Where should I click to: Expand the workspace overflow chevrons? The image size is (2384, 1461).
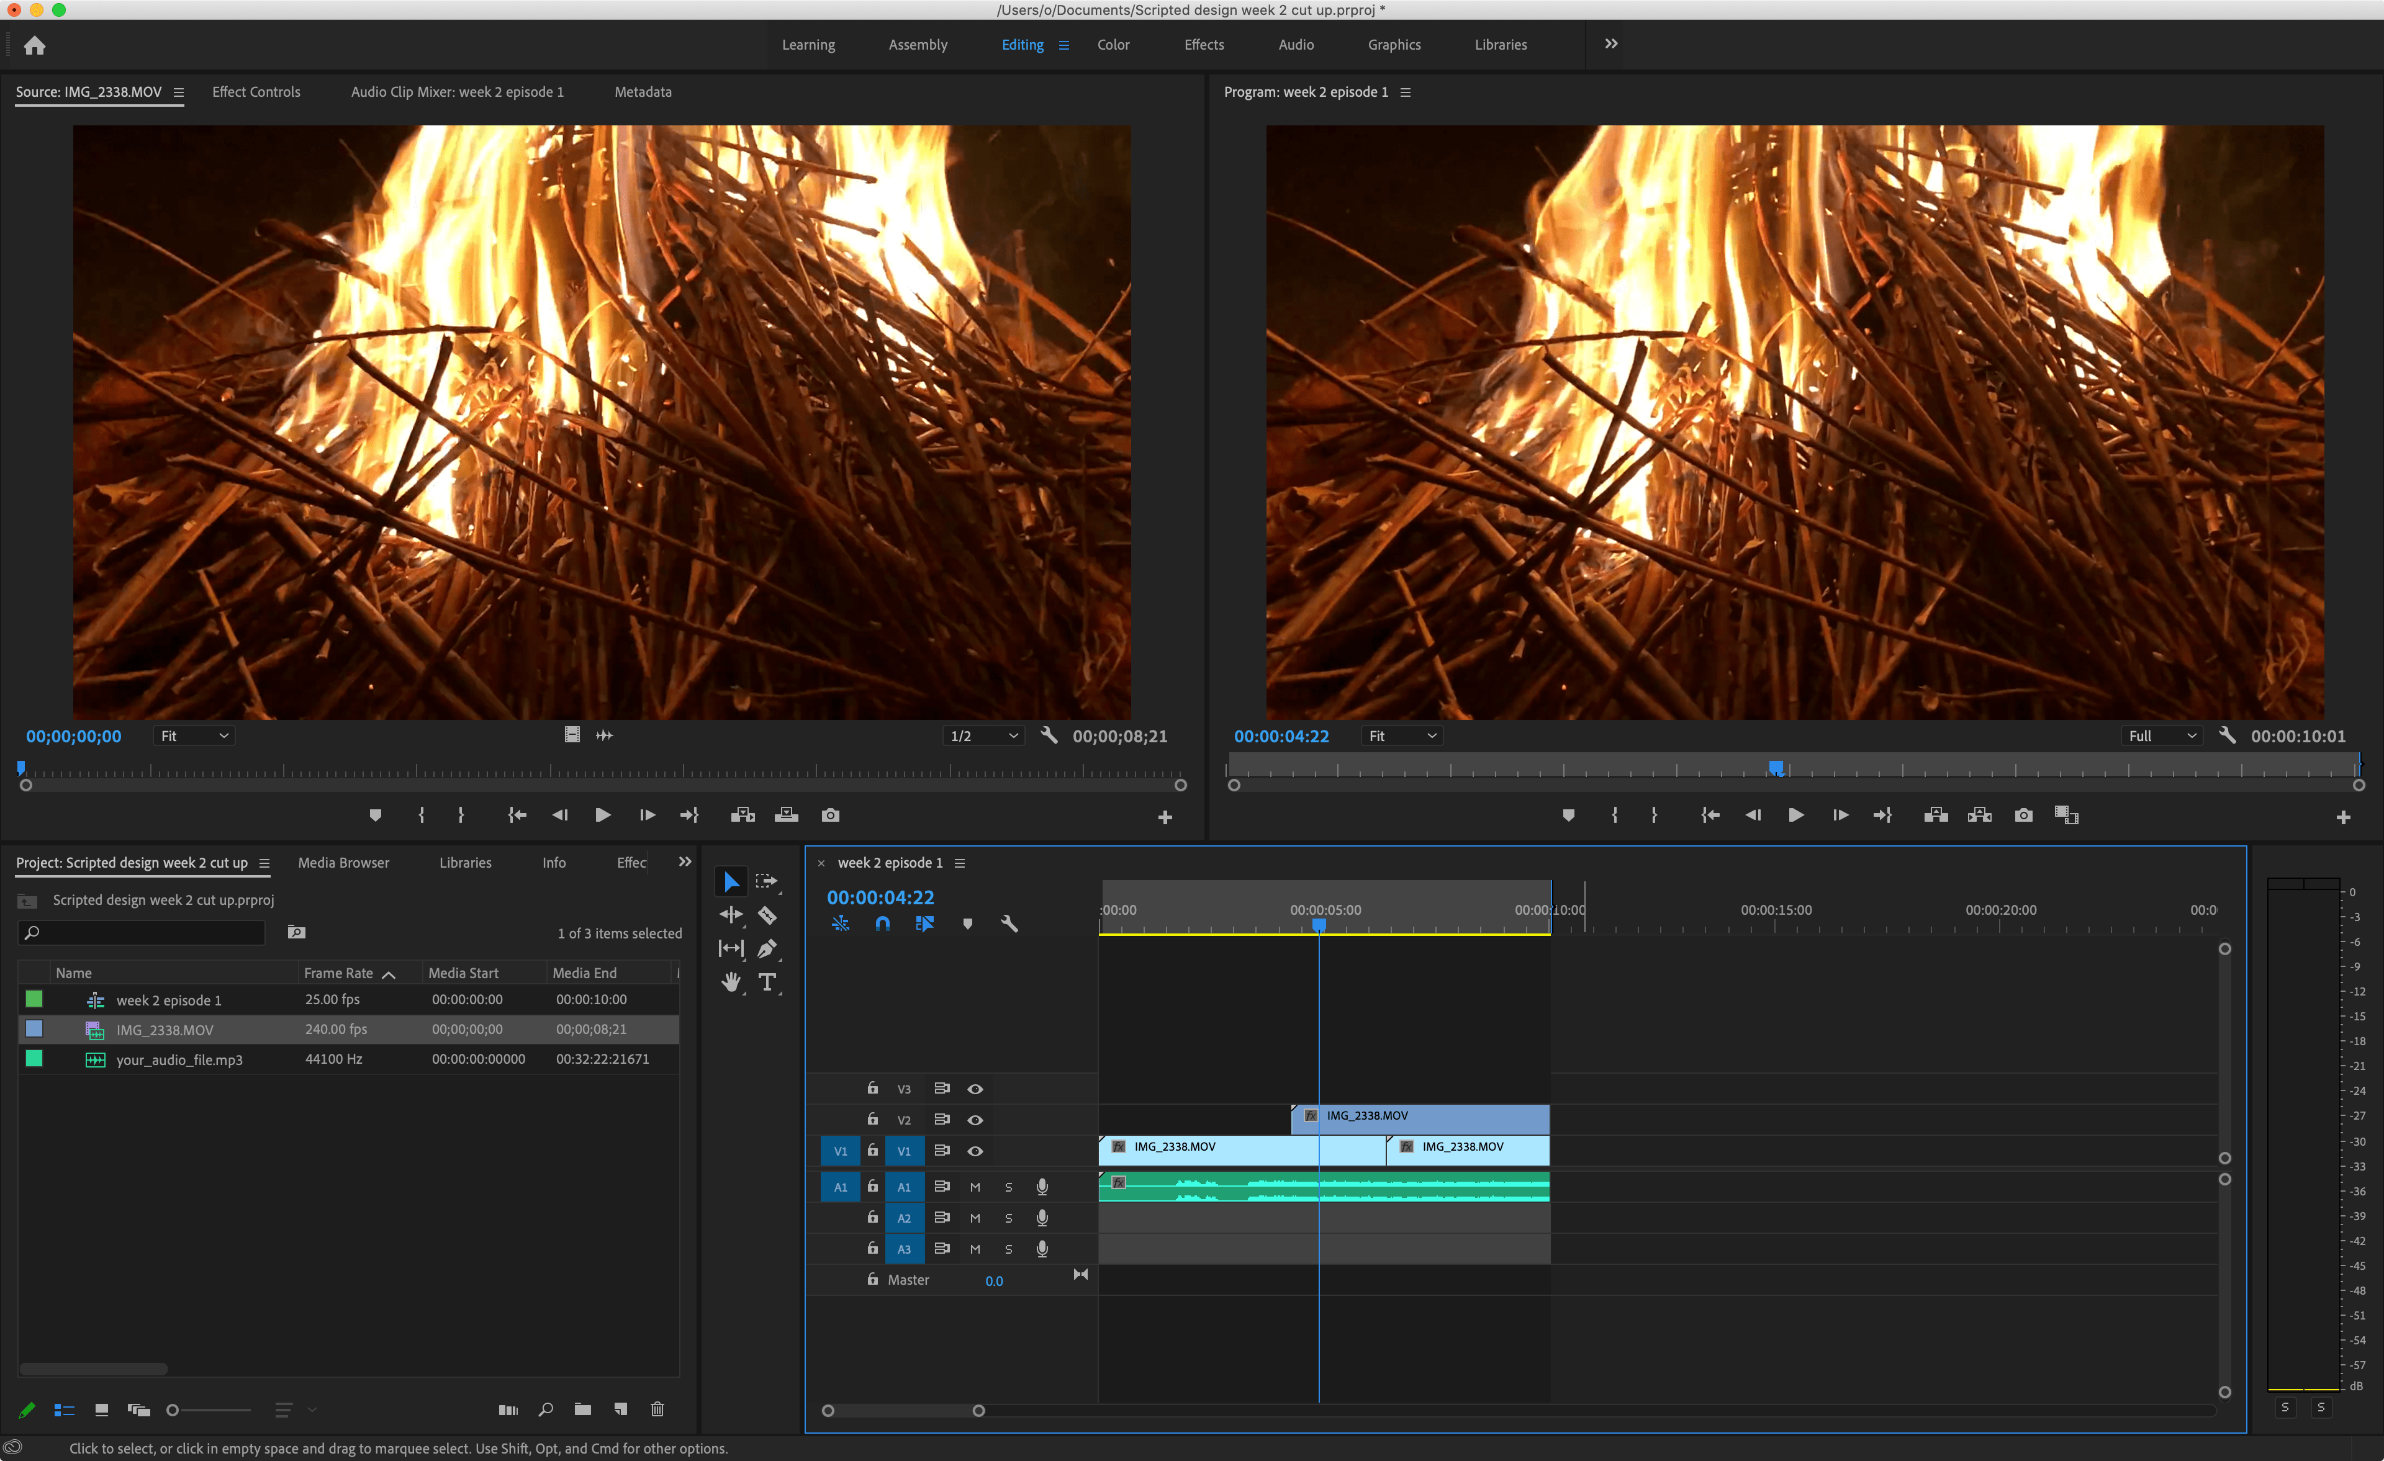1611,43
